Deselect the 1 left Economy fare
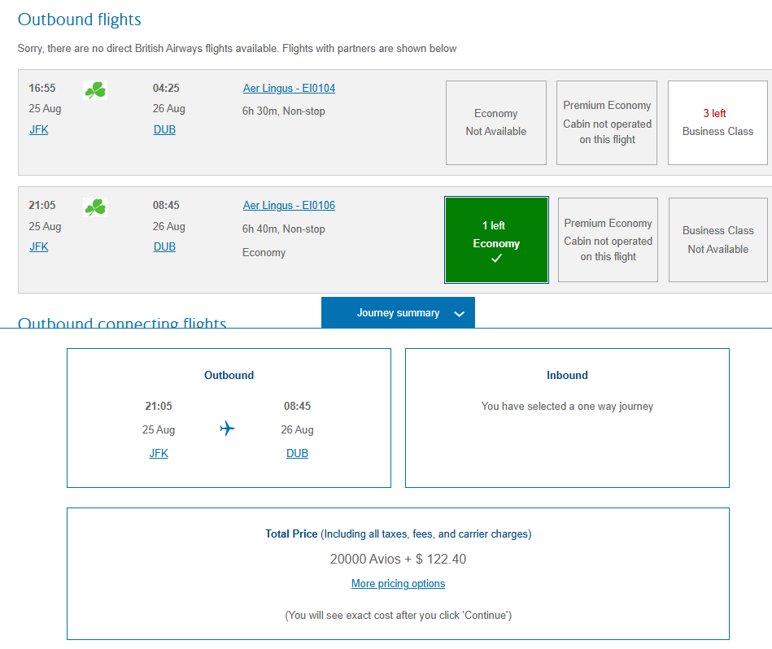 496,240
